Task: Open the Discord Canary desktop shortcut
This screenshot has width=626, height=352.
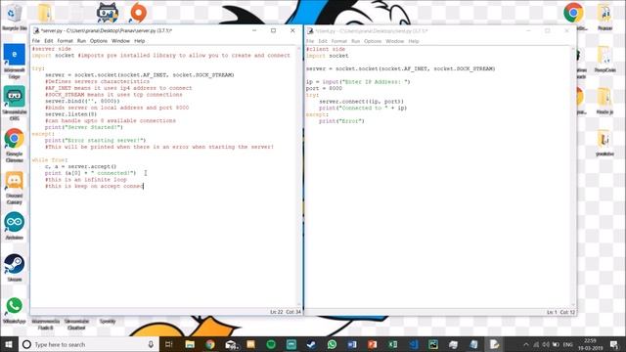Action: click(15, 188)
